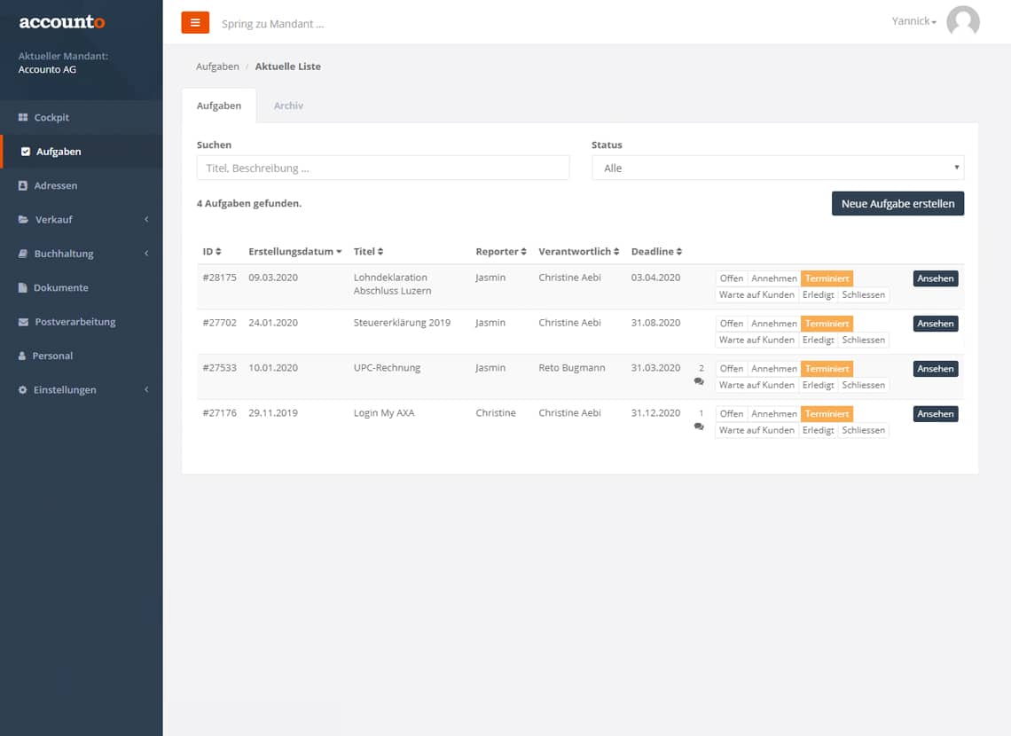Viewport: 1011px width, 736px height.
Task: Set task #28175 to Warte auf Kunden
Action: [756, 295]
